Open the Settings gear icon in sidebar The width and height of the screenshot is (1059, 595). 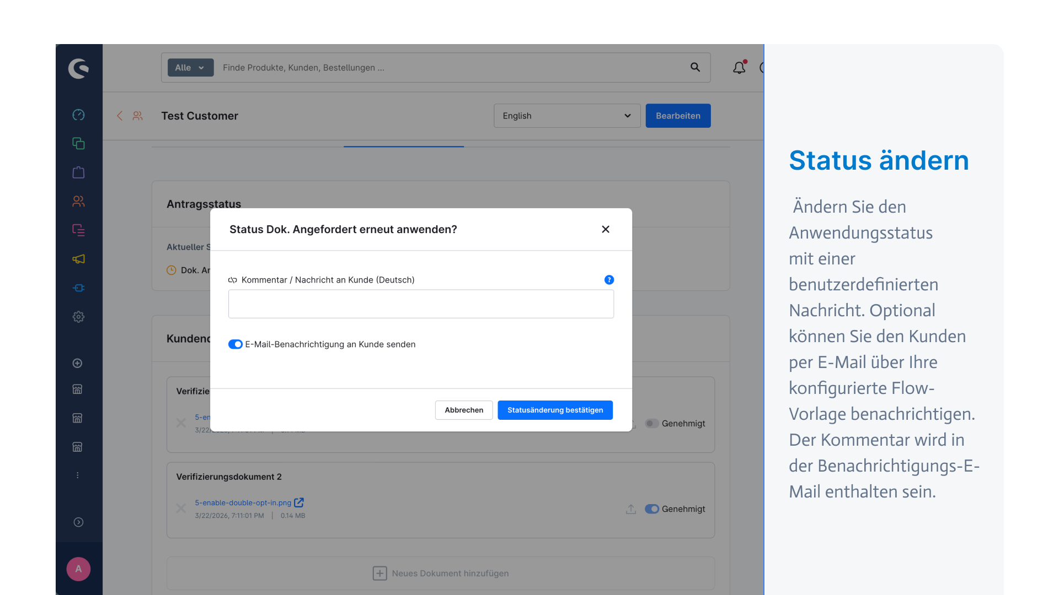point(78,317)
